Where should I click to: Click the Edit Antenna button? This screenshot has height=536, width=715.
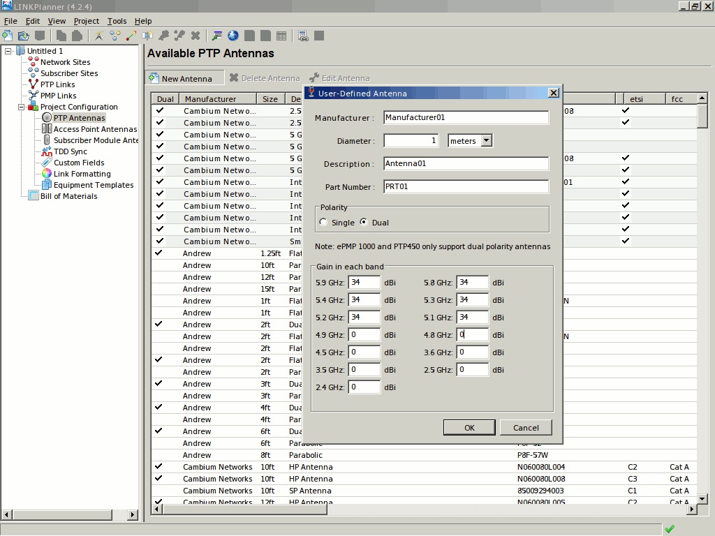click(340, 78)
